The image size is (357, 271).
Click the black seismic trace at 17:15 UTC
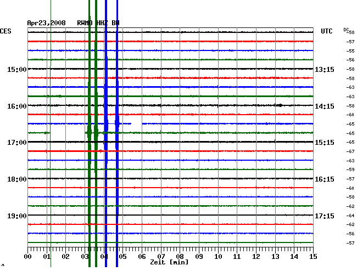click(x=170, y=215)
